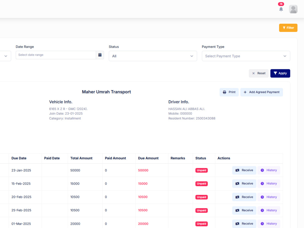Image resolution: width=304 pixels, height=228 pixels.
Task: Add Agreed Payment
Action: click(261, 92)
